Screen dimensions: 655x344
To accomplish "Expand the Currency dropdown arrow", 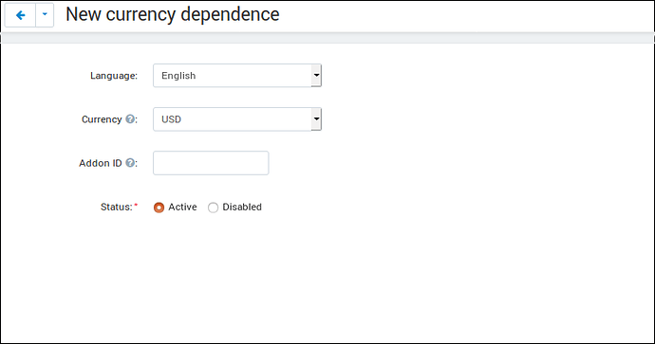I will click(x=316, y=119).
